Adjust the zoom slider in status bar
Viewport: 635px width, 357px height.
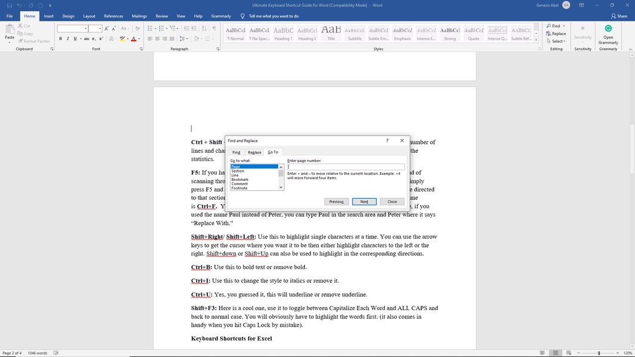pos(599,353)
